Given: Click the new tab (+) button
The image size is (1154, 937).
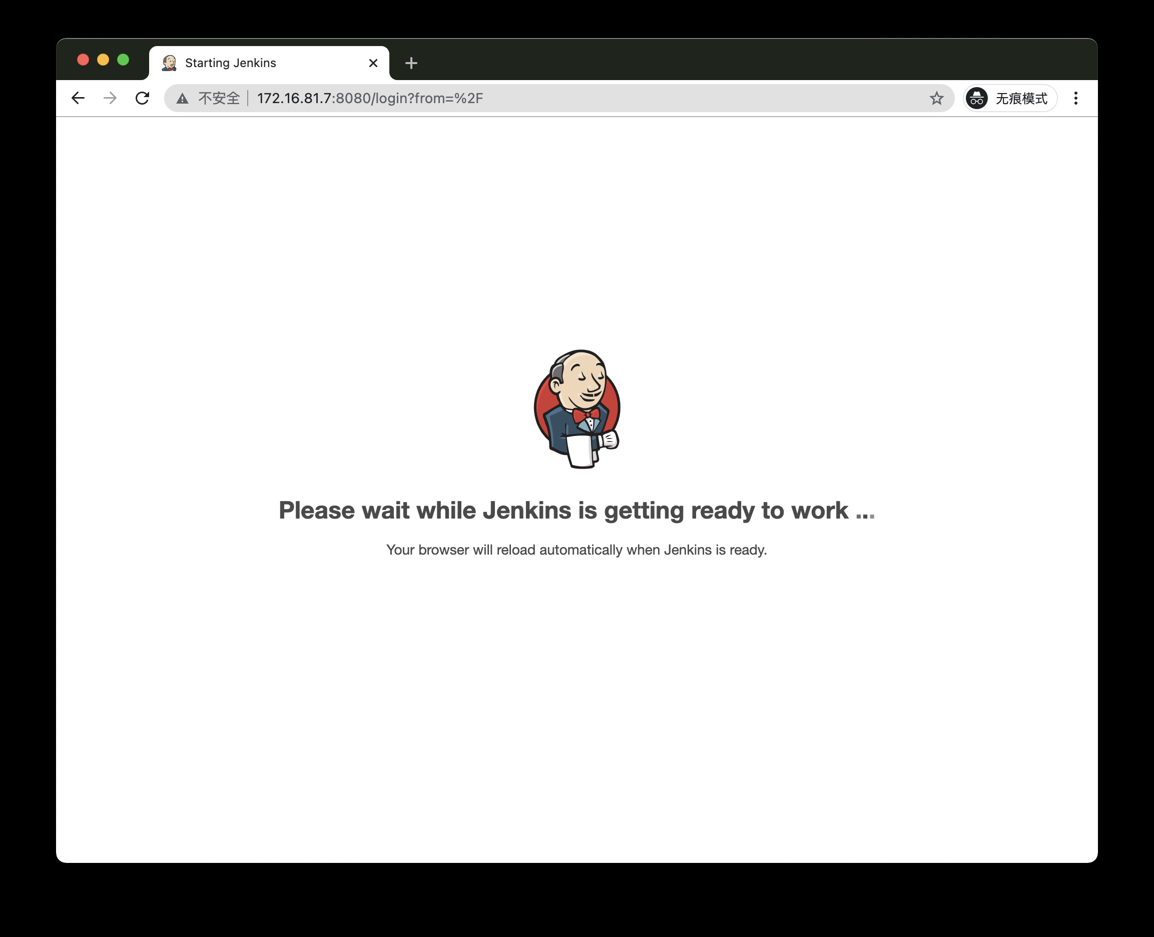Looking at the screenshot, I should click(411, 63).
